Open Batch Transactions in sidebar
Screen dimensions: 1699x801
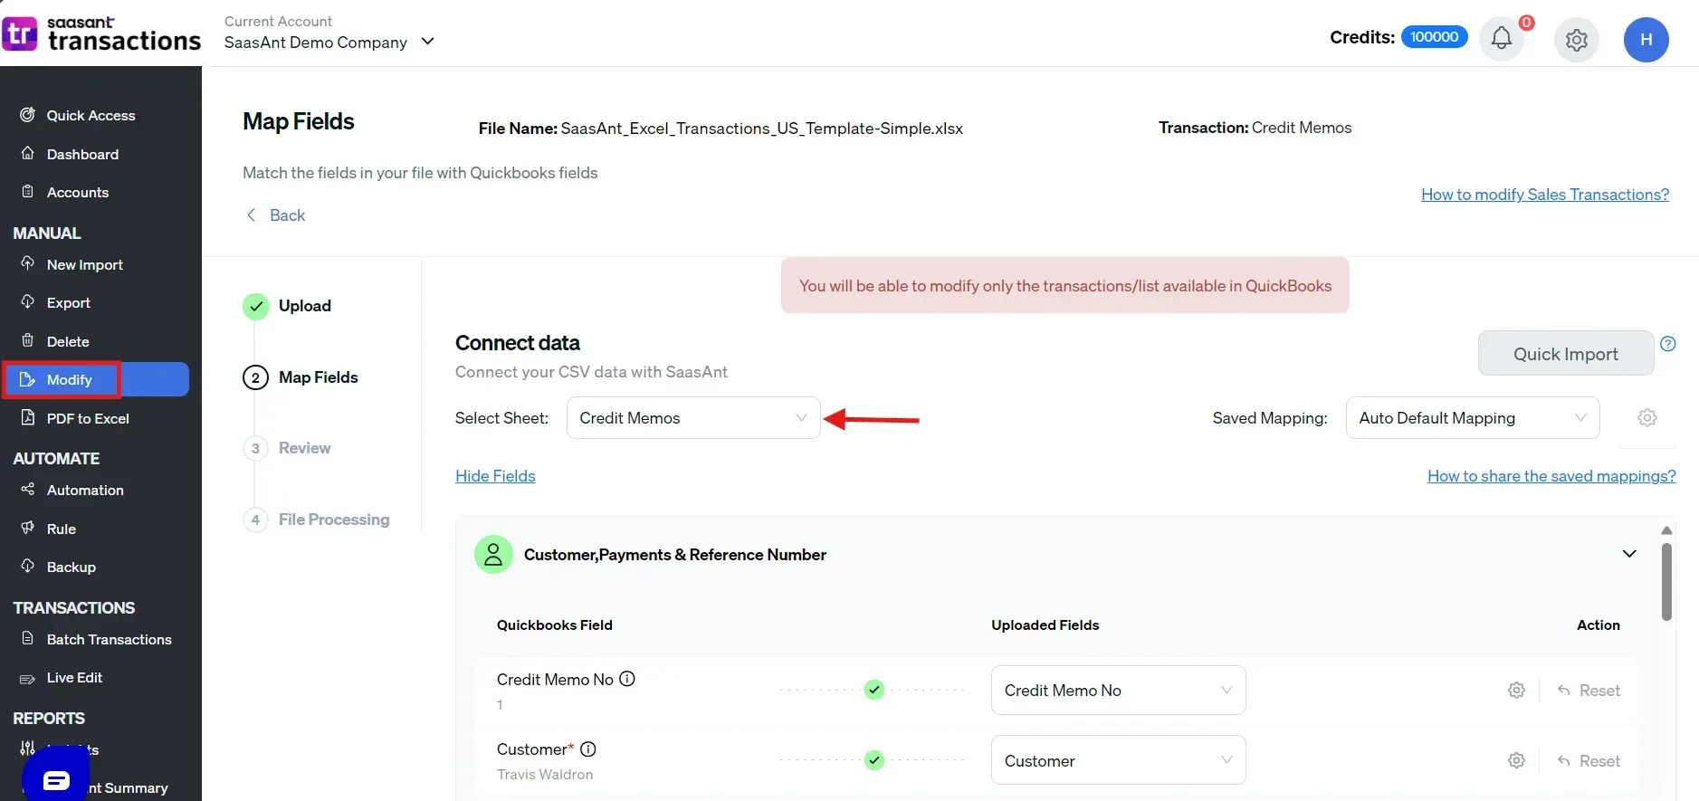pyautogui.click(x=109, y=640)
